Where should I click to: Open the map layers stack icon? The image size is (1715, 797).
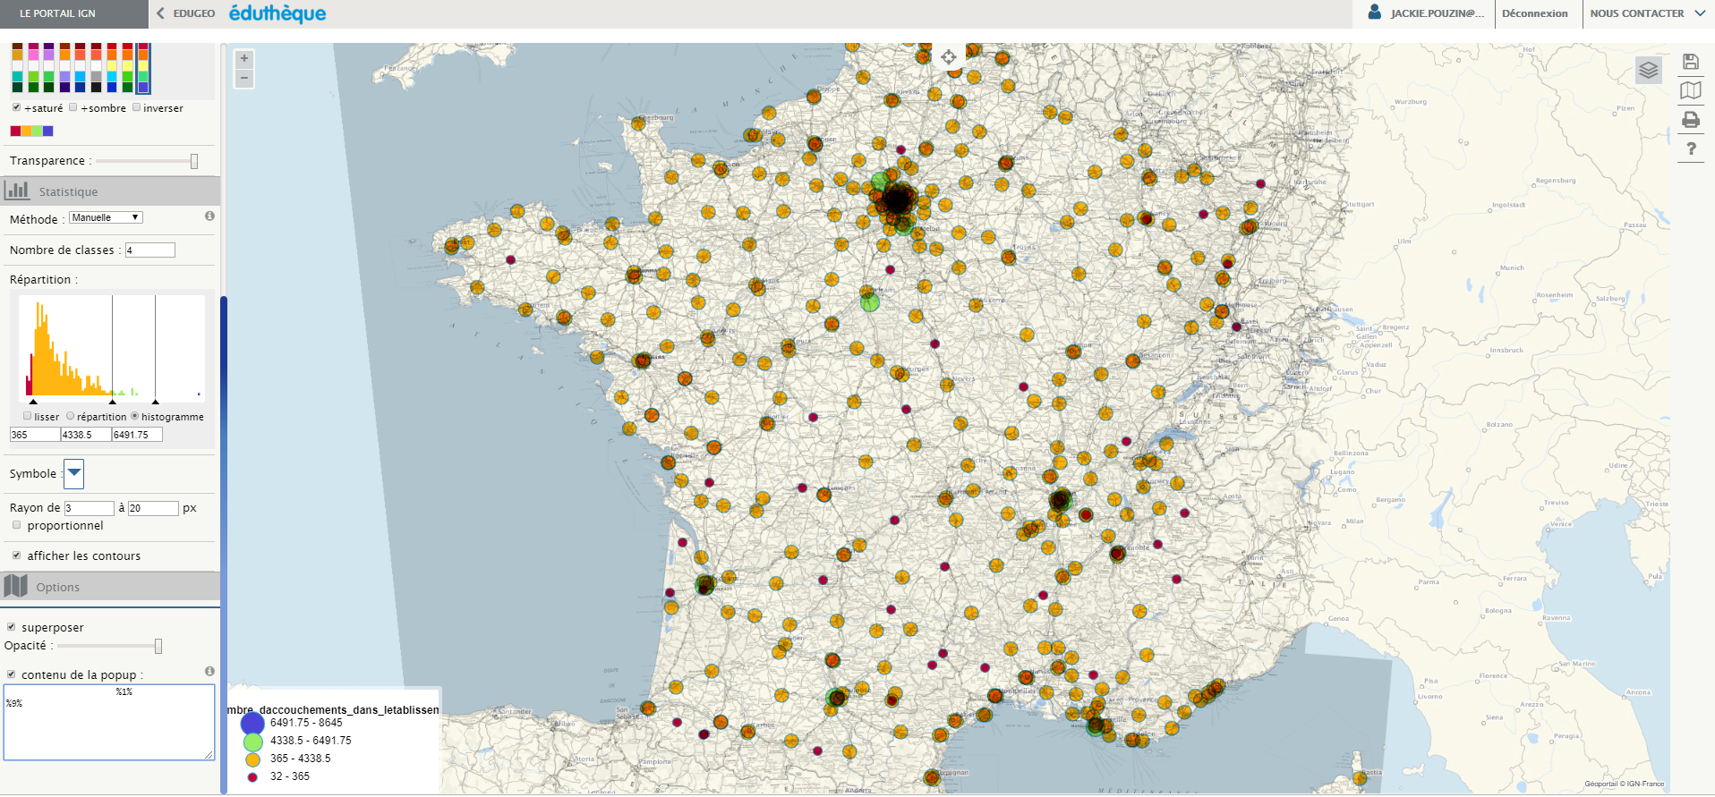coord(1649,70)
